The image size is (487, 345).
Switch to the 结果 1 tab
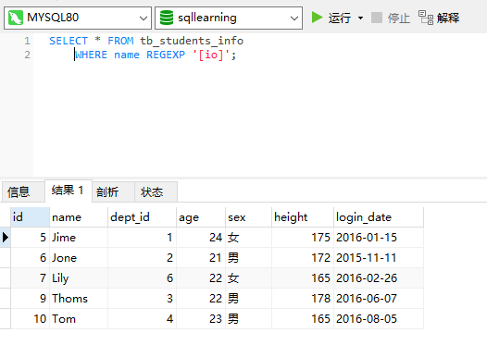pos(69,191)
